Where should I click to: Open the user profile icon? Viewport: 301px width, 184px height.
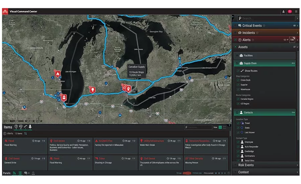283,11
